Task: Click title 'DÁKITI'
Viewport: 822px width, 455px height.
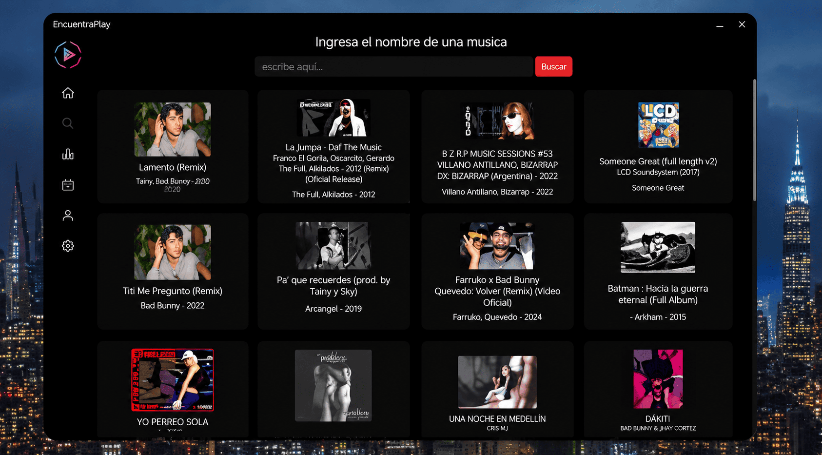Action: coord(658,419)
